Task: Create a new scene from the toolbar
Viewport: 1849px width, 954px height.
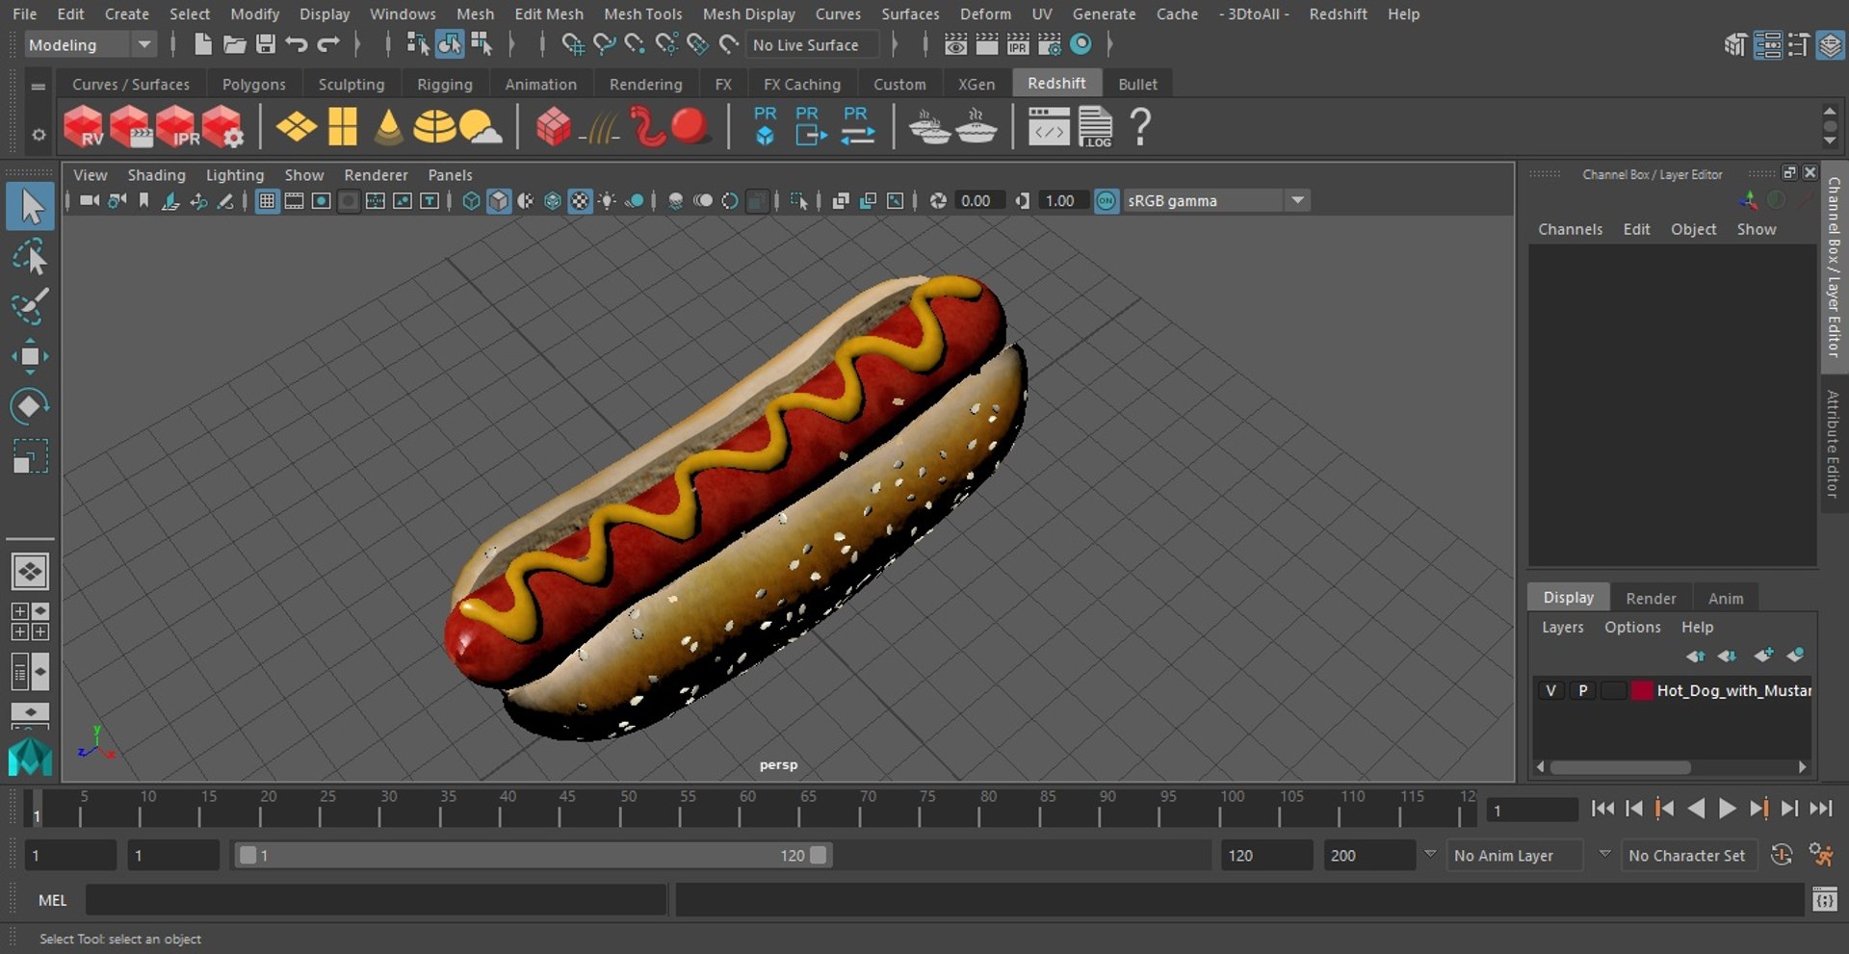Action: 202,44
